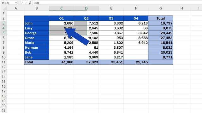
Task: Select row 20 header
Action: [x=3, y=106]
